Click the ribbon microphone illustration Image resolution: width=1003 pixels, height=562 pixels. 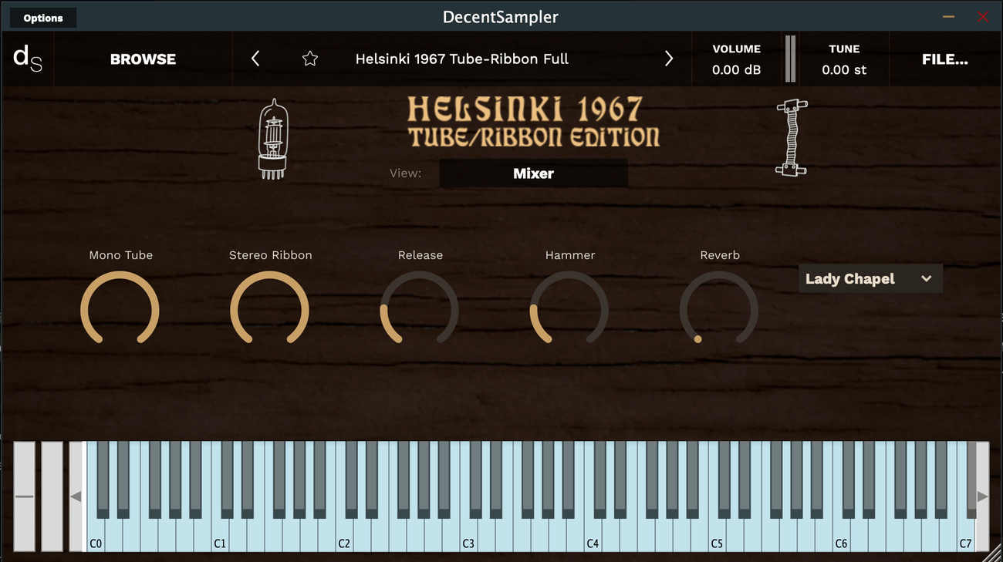pyautogui.click(x=791, y=138)
